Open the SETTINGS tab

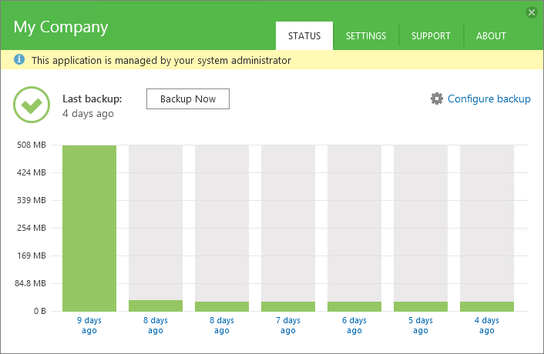tap(365, 35)
